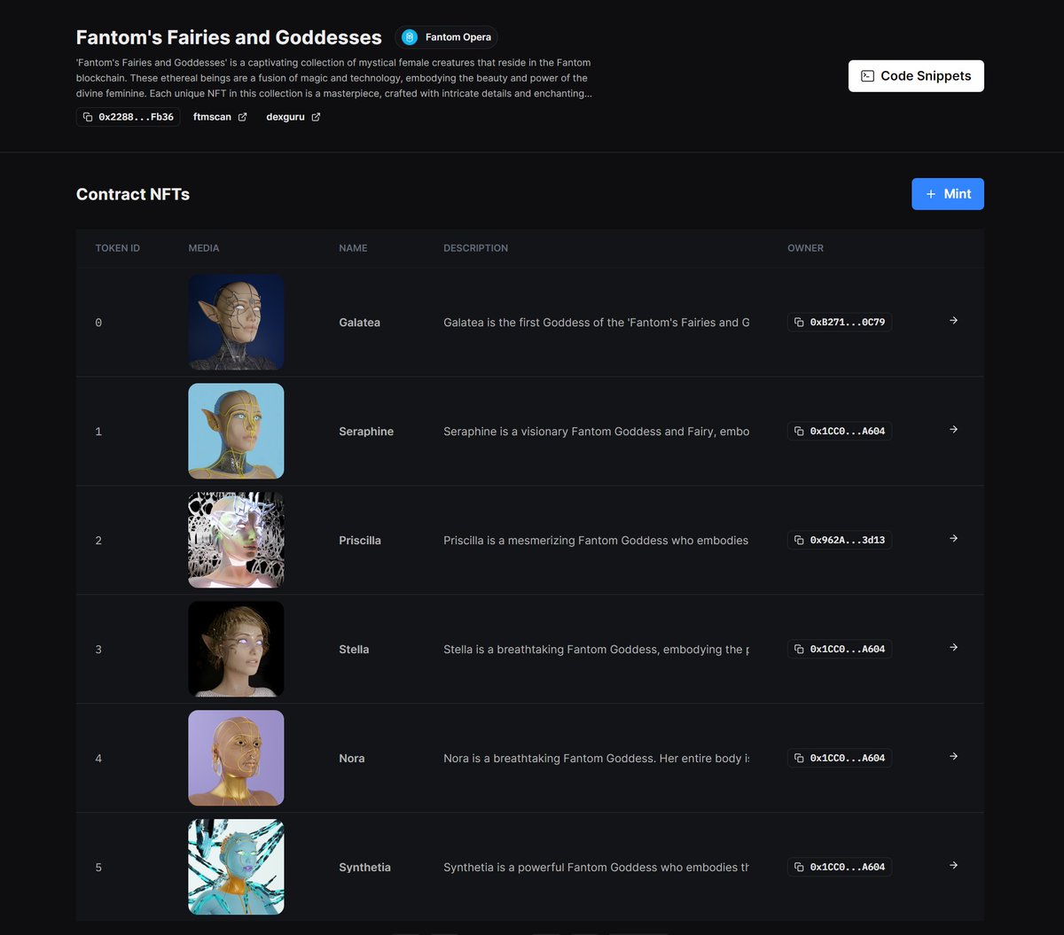Viewport: 1064px width, 935px height.
Task: Click the Terminal icon in Code Snippets
Action: (868, 76)
